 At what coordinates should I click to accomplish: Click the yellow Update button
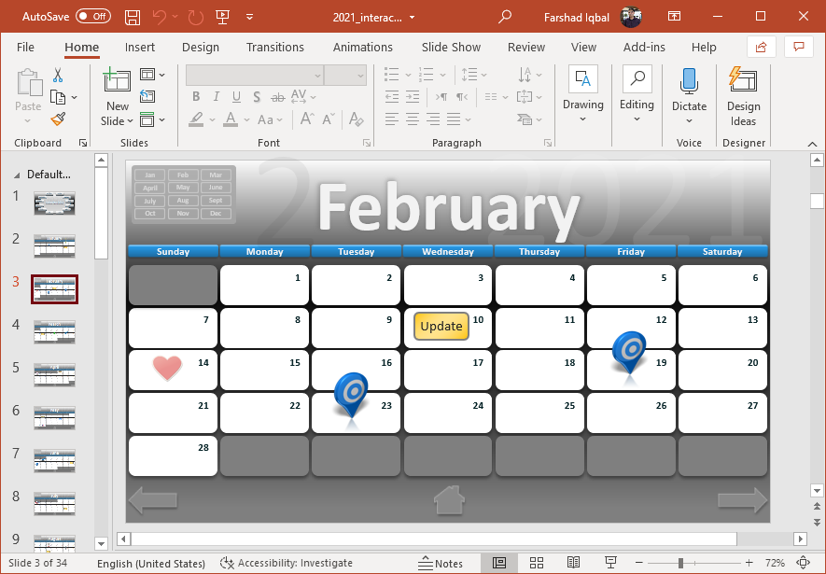click(441, 326)
